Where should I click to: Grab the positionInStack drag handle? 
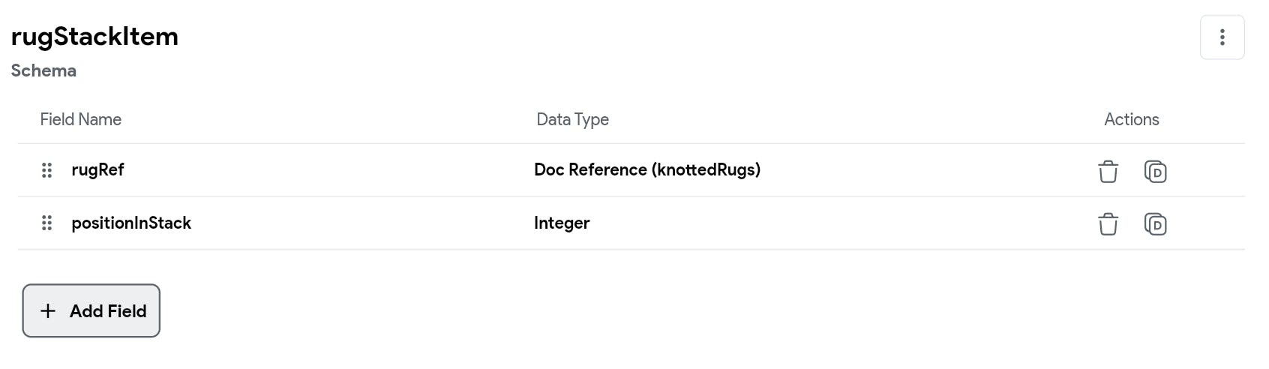tap(46, 223)
